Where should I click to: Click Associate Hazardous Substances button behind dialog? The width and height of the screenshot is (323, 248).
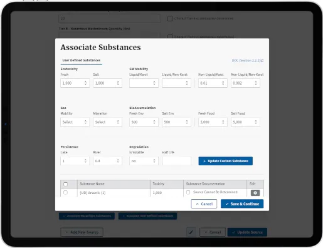(x=87, y=216)
